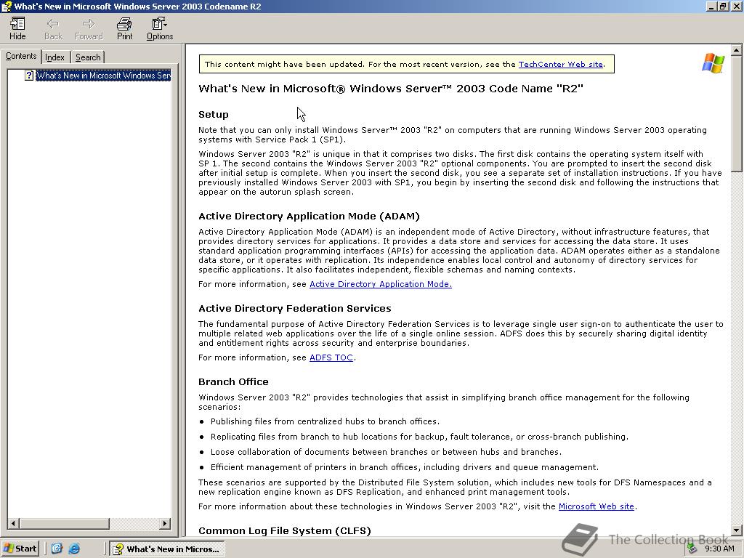Click the help book icon in the title bar
This screenshot has height=558, width=744.
(x=6, y=6)
